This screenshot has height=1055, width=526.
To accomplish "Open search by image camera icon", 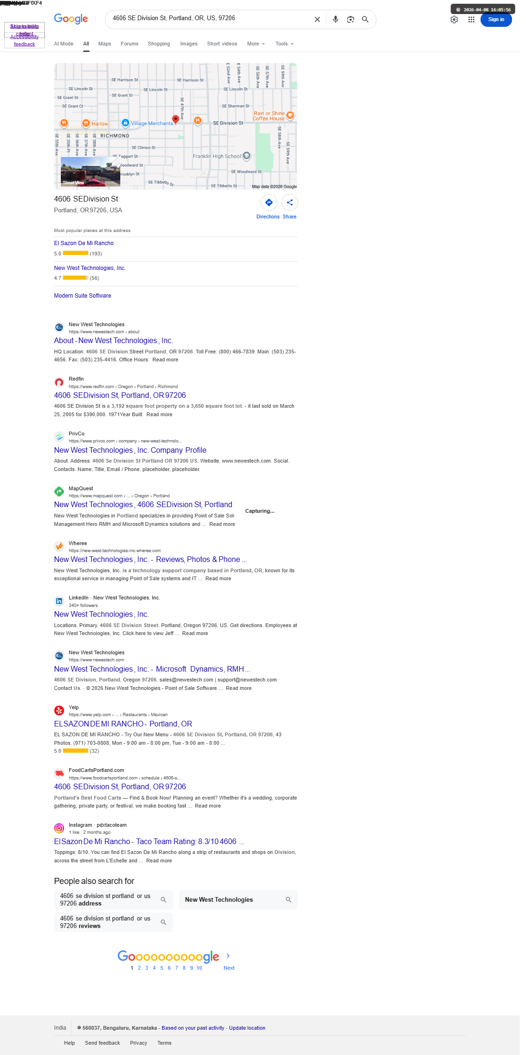I will (351, 19).
